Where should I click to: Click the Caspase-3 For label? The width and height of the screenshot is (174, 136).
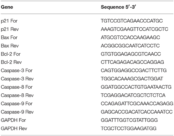(17, 71)
